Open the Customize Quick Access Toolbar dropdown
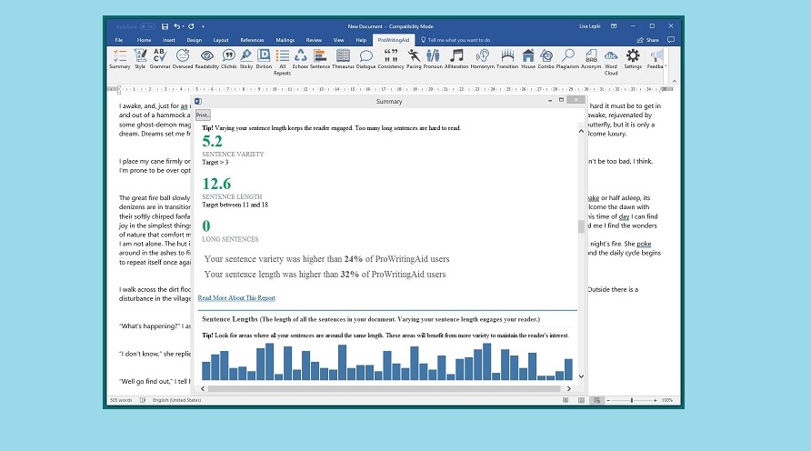811x451 pixels. coord(203,26)
